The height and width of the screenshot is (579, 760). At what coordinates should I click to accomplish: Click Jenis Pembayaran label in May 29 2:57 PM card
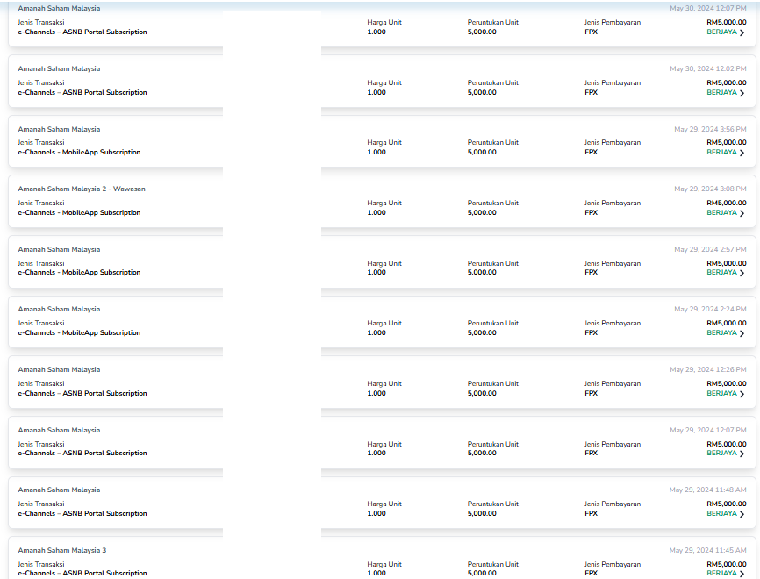point(613,263)
